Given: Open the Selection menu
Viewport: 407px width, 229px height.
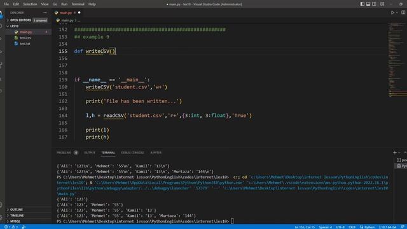Looking at the screenshot, I should click(x=30, y=4).
